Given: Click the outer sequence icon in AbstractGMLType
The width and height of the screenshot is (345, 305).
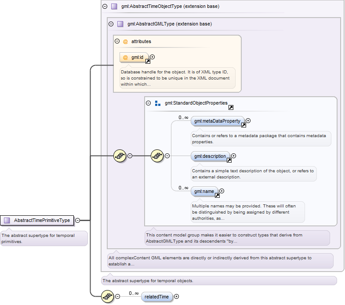Looking at the screenshot, I should tap(120, 156).
